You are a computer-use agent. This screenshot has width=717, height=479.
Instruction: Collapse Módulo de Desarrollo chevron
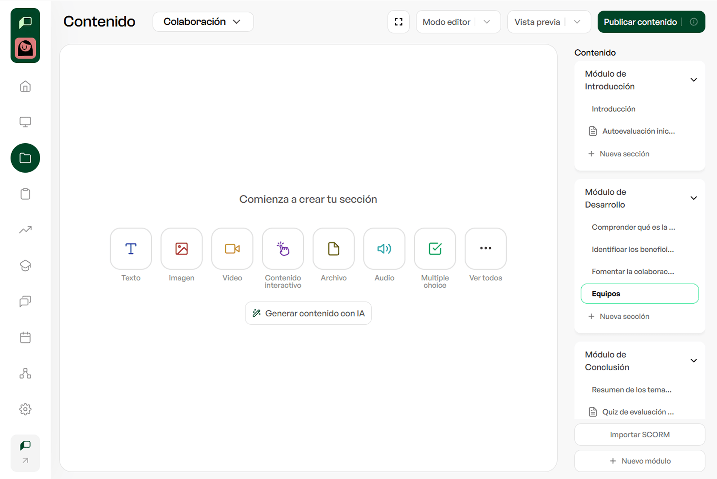pos(693,198)
